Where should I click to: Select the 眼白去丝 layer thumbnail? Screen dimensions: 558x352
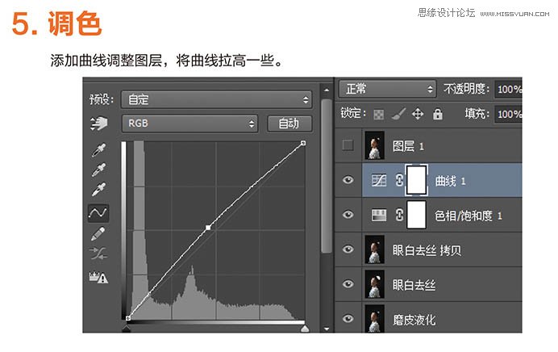[x=375, y=284]
